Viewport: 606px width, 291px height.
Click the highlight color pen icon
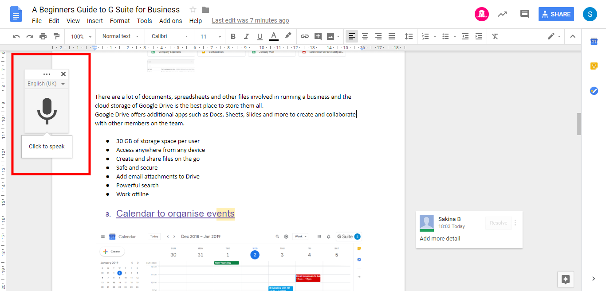[x=288, y=36]
